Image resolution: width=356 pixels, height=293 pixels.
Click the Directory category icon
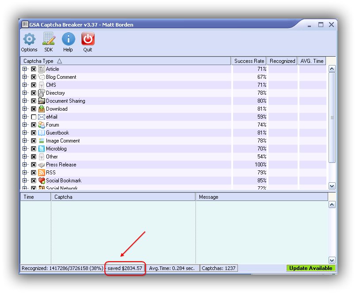41,93
